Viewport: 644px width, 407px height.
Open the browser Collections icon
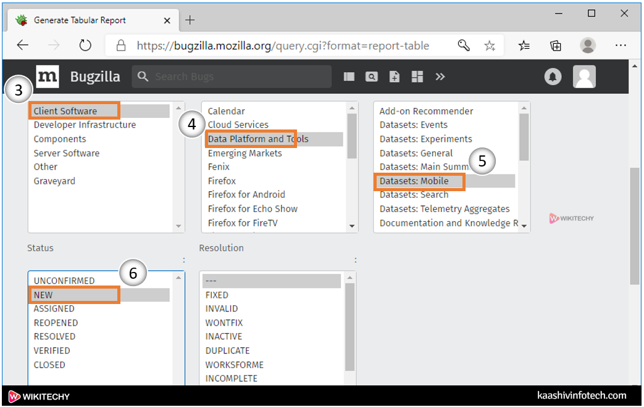(556, 45)
